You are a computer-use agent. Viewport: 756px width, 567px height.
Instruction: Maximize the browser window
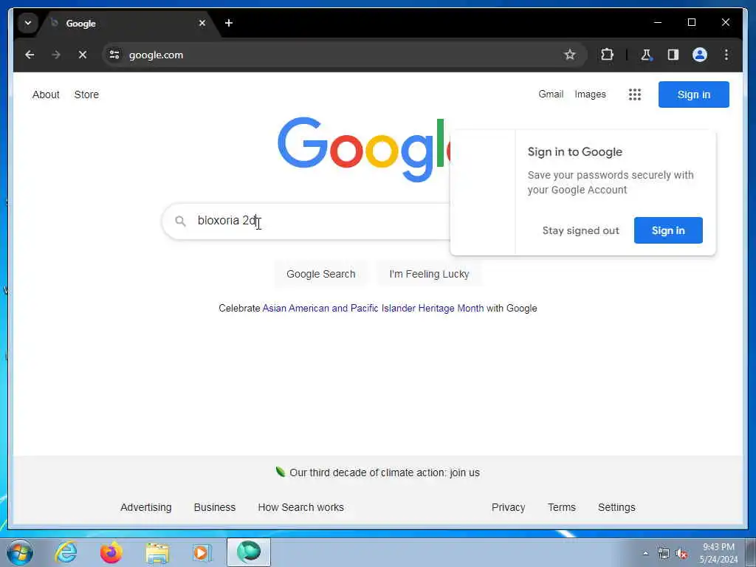tap(691, 23)
